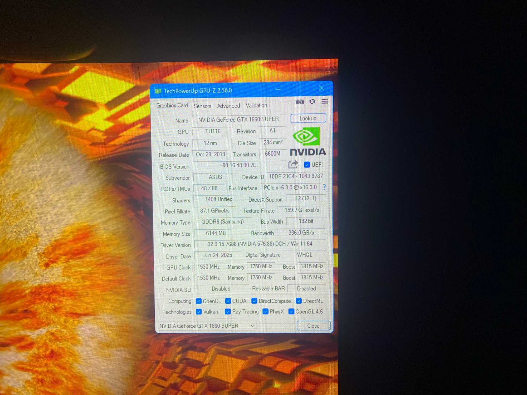Toggle the DirectCompute checkbox

pyautogui.click(x=254, y=301)
